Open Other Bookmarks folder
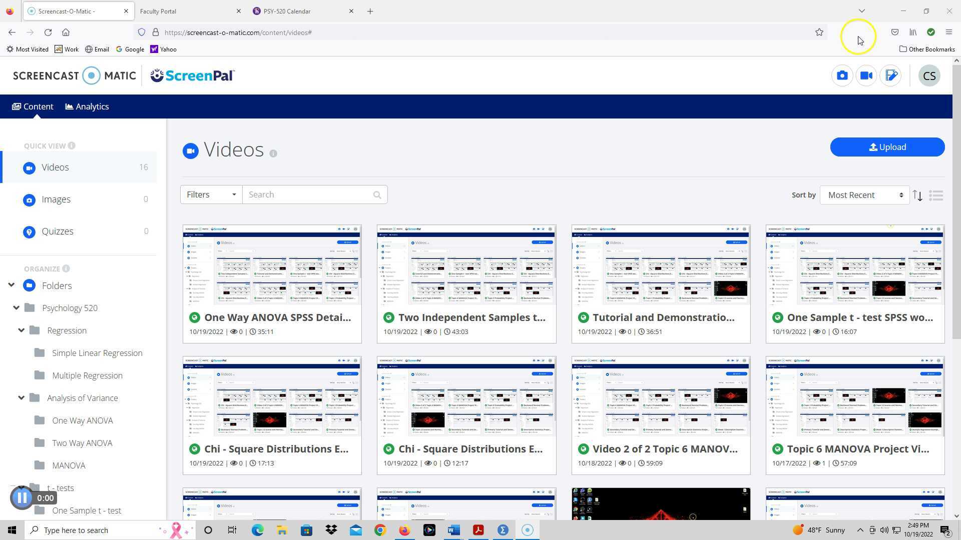Screen dimensions: 961x540 tap(927, 49)
